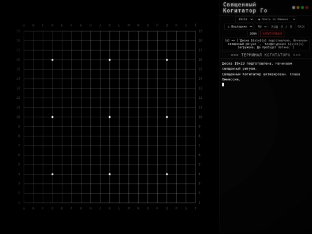This screenshot has width=312, height=234.
Task: Click the terminal line 'Доска 19x19 подготовлена'
Action: (257, 66)
